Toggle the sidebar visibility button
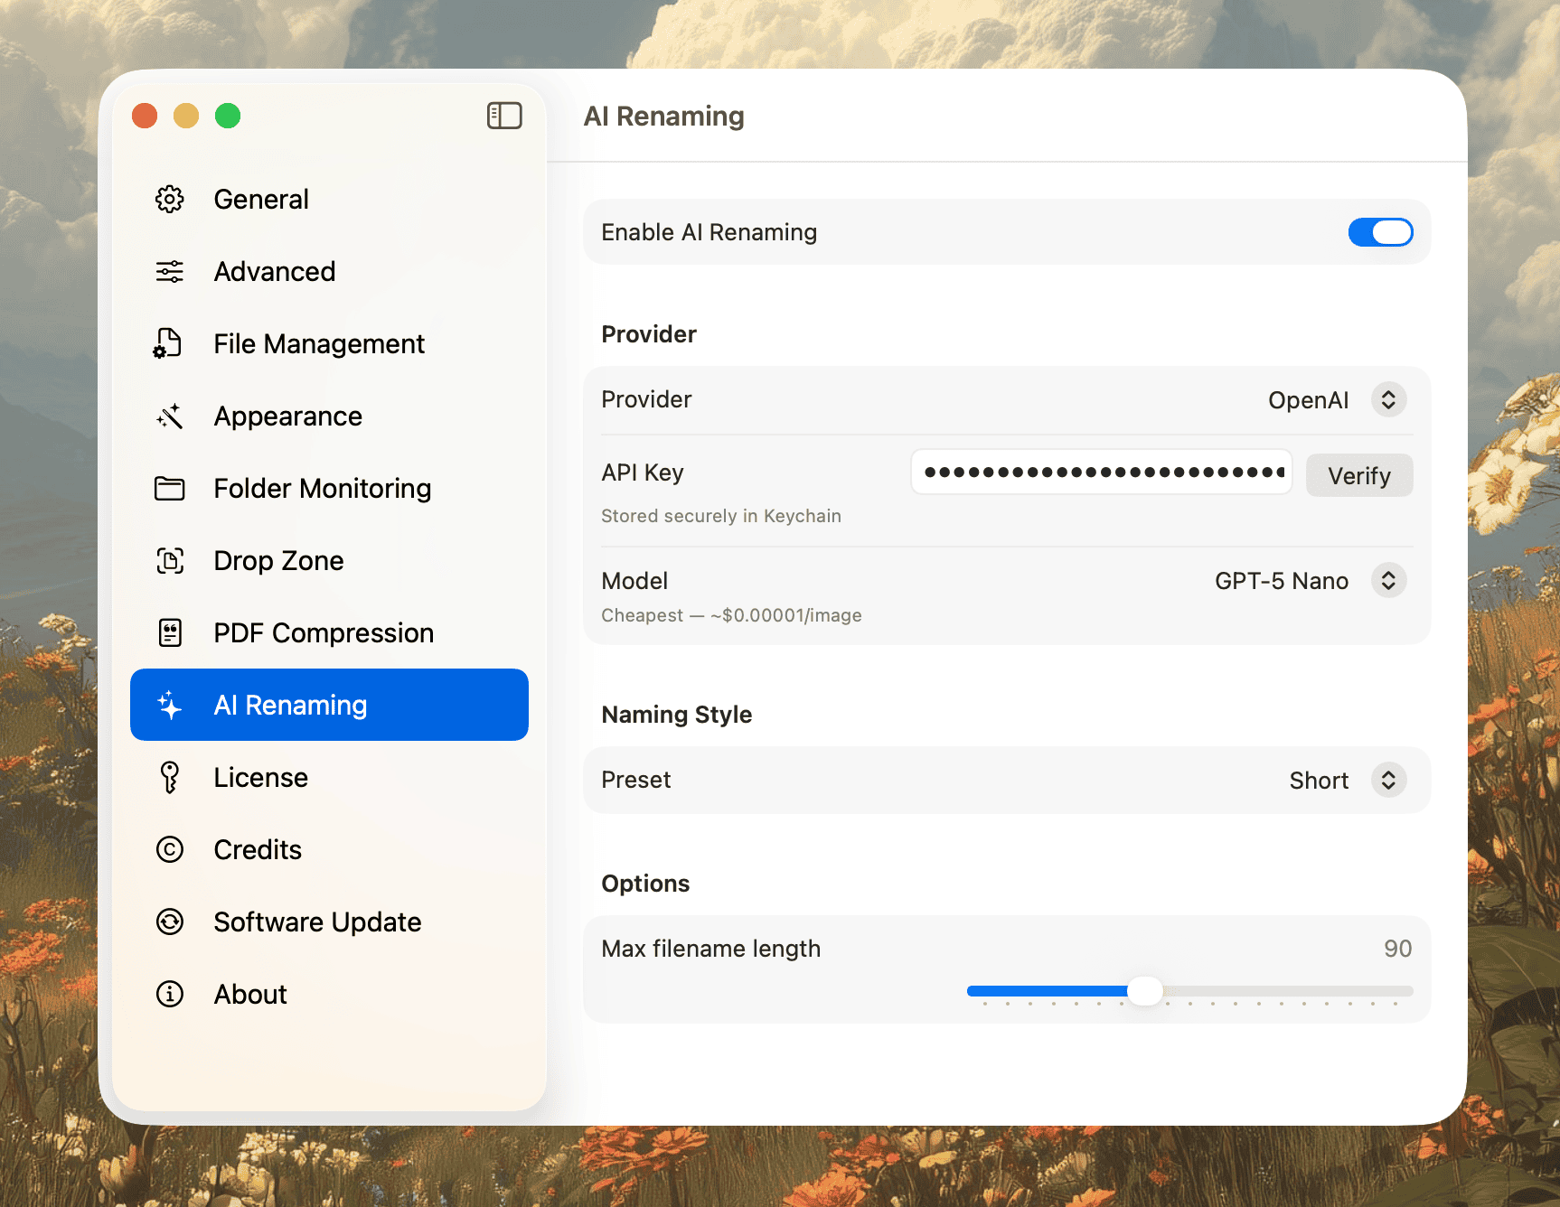1560x1207 pixels. (504, 116)
